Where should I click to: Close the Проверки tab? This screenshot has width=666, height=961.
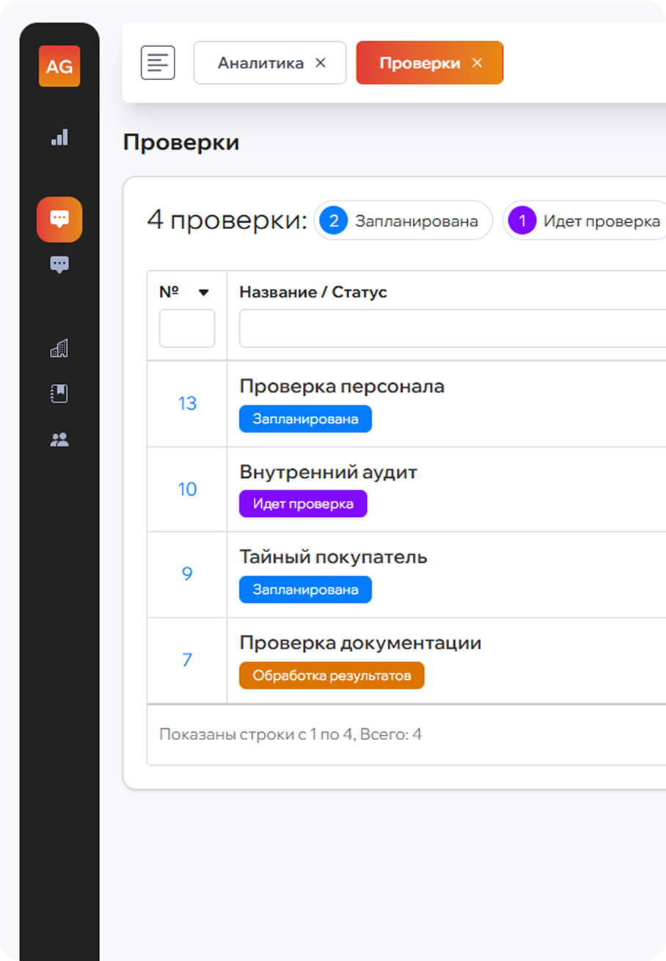point(477,63)
